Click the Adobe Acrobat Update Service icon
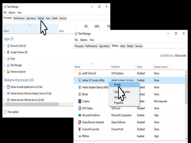The width and height of the screenshot is (191, 143). click(8, 87)
